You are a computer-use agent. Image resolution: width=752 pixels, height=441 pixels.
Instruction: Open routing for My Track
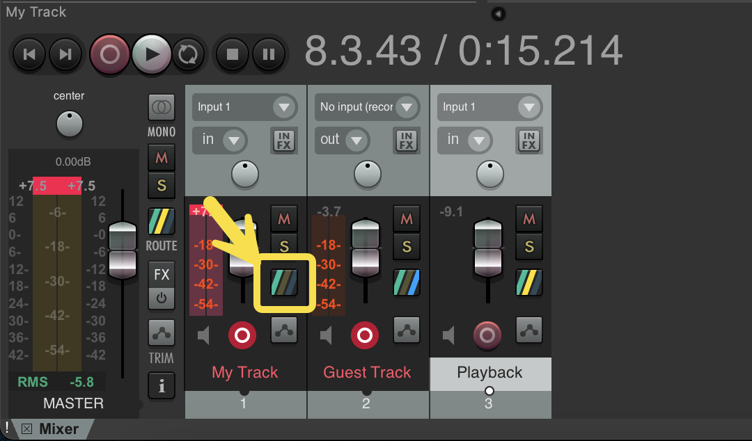pyautogui.click(x=284, y=283)
